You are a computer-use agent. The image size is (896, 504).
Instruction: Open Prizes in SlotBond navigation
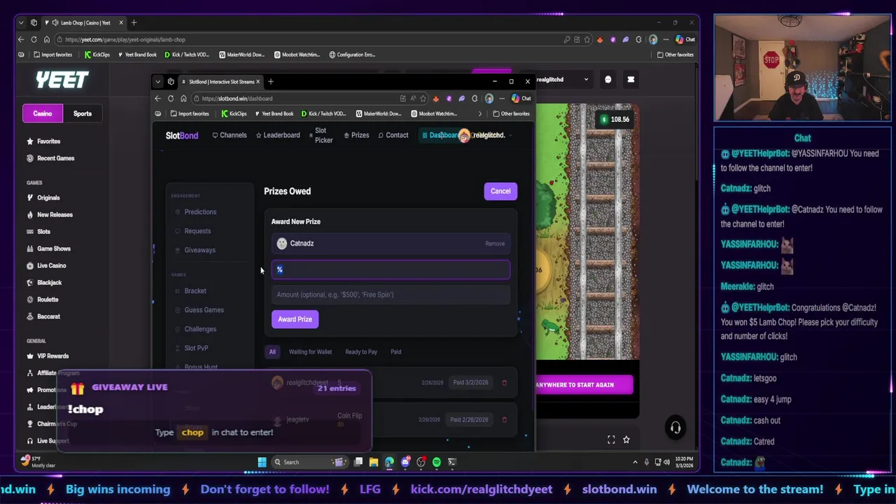357,135
